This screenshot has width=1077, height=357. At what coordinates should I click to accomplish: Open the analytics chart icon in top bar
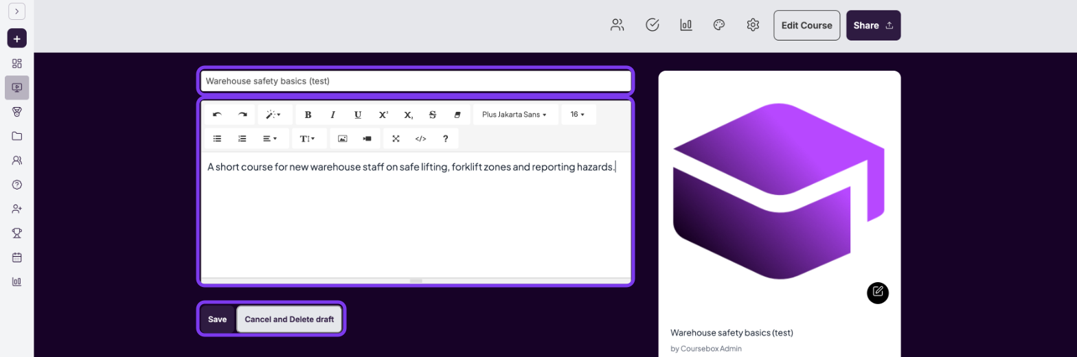click(686, 25)
